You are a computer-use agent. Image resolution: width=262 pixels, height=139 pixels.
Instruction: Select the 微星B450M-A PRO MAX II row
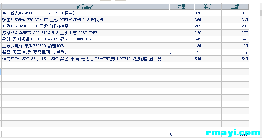125,20
